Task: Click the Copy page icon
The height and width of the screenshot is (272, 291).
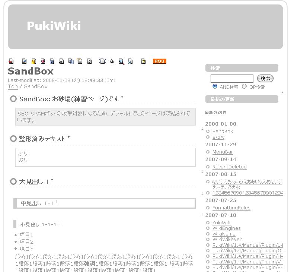Action: click(x=71, y=61)
